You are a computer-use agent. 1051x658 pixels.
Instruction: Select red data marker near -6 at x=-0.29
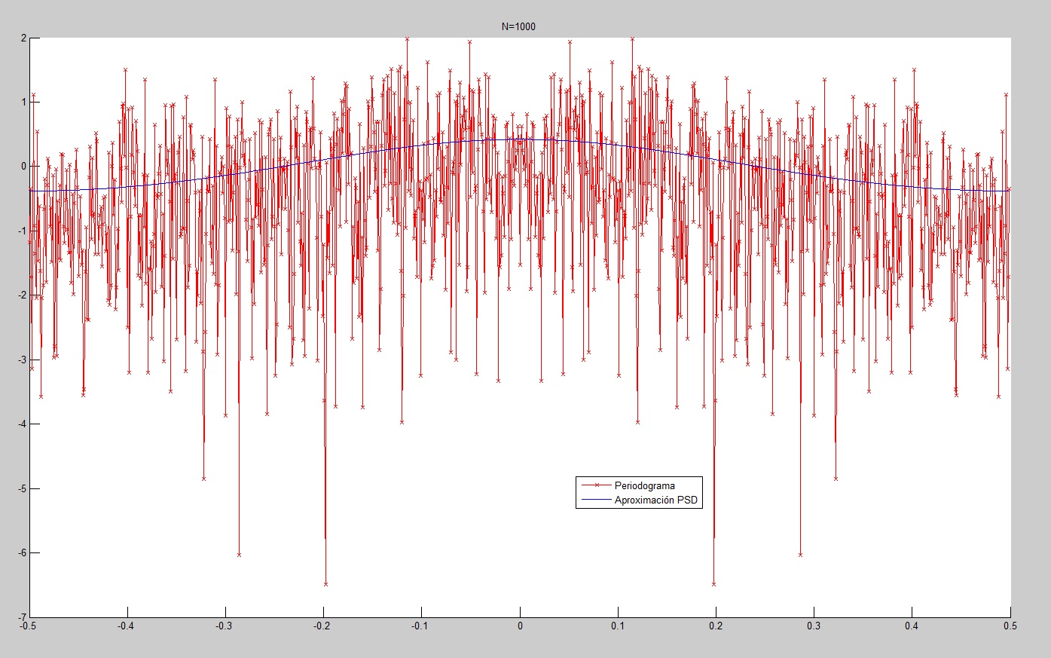239,554
